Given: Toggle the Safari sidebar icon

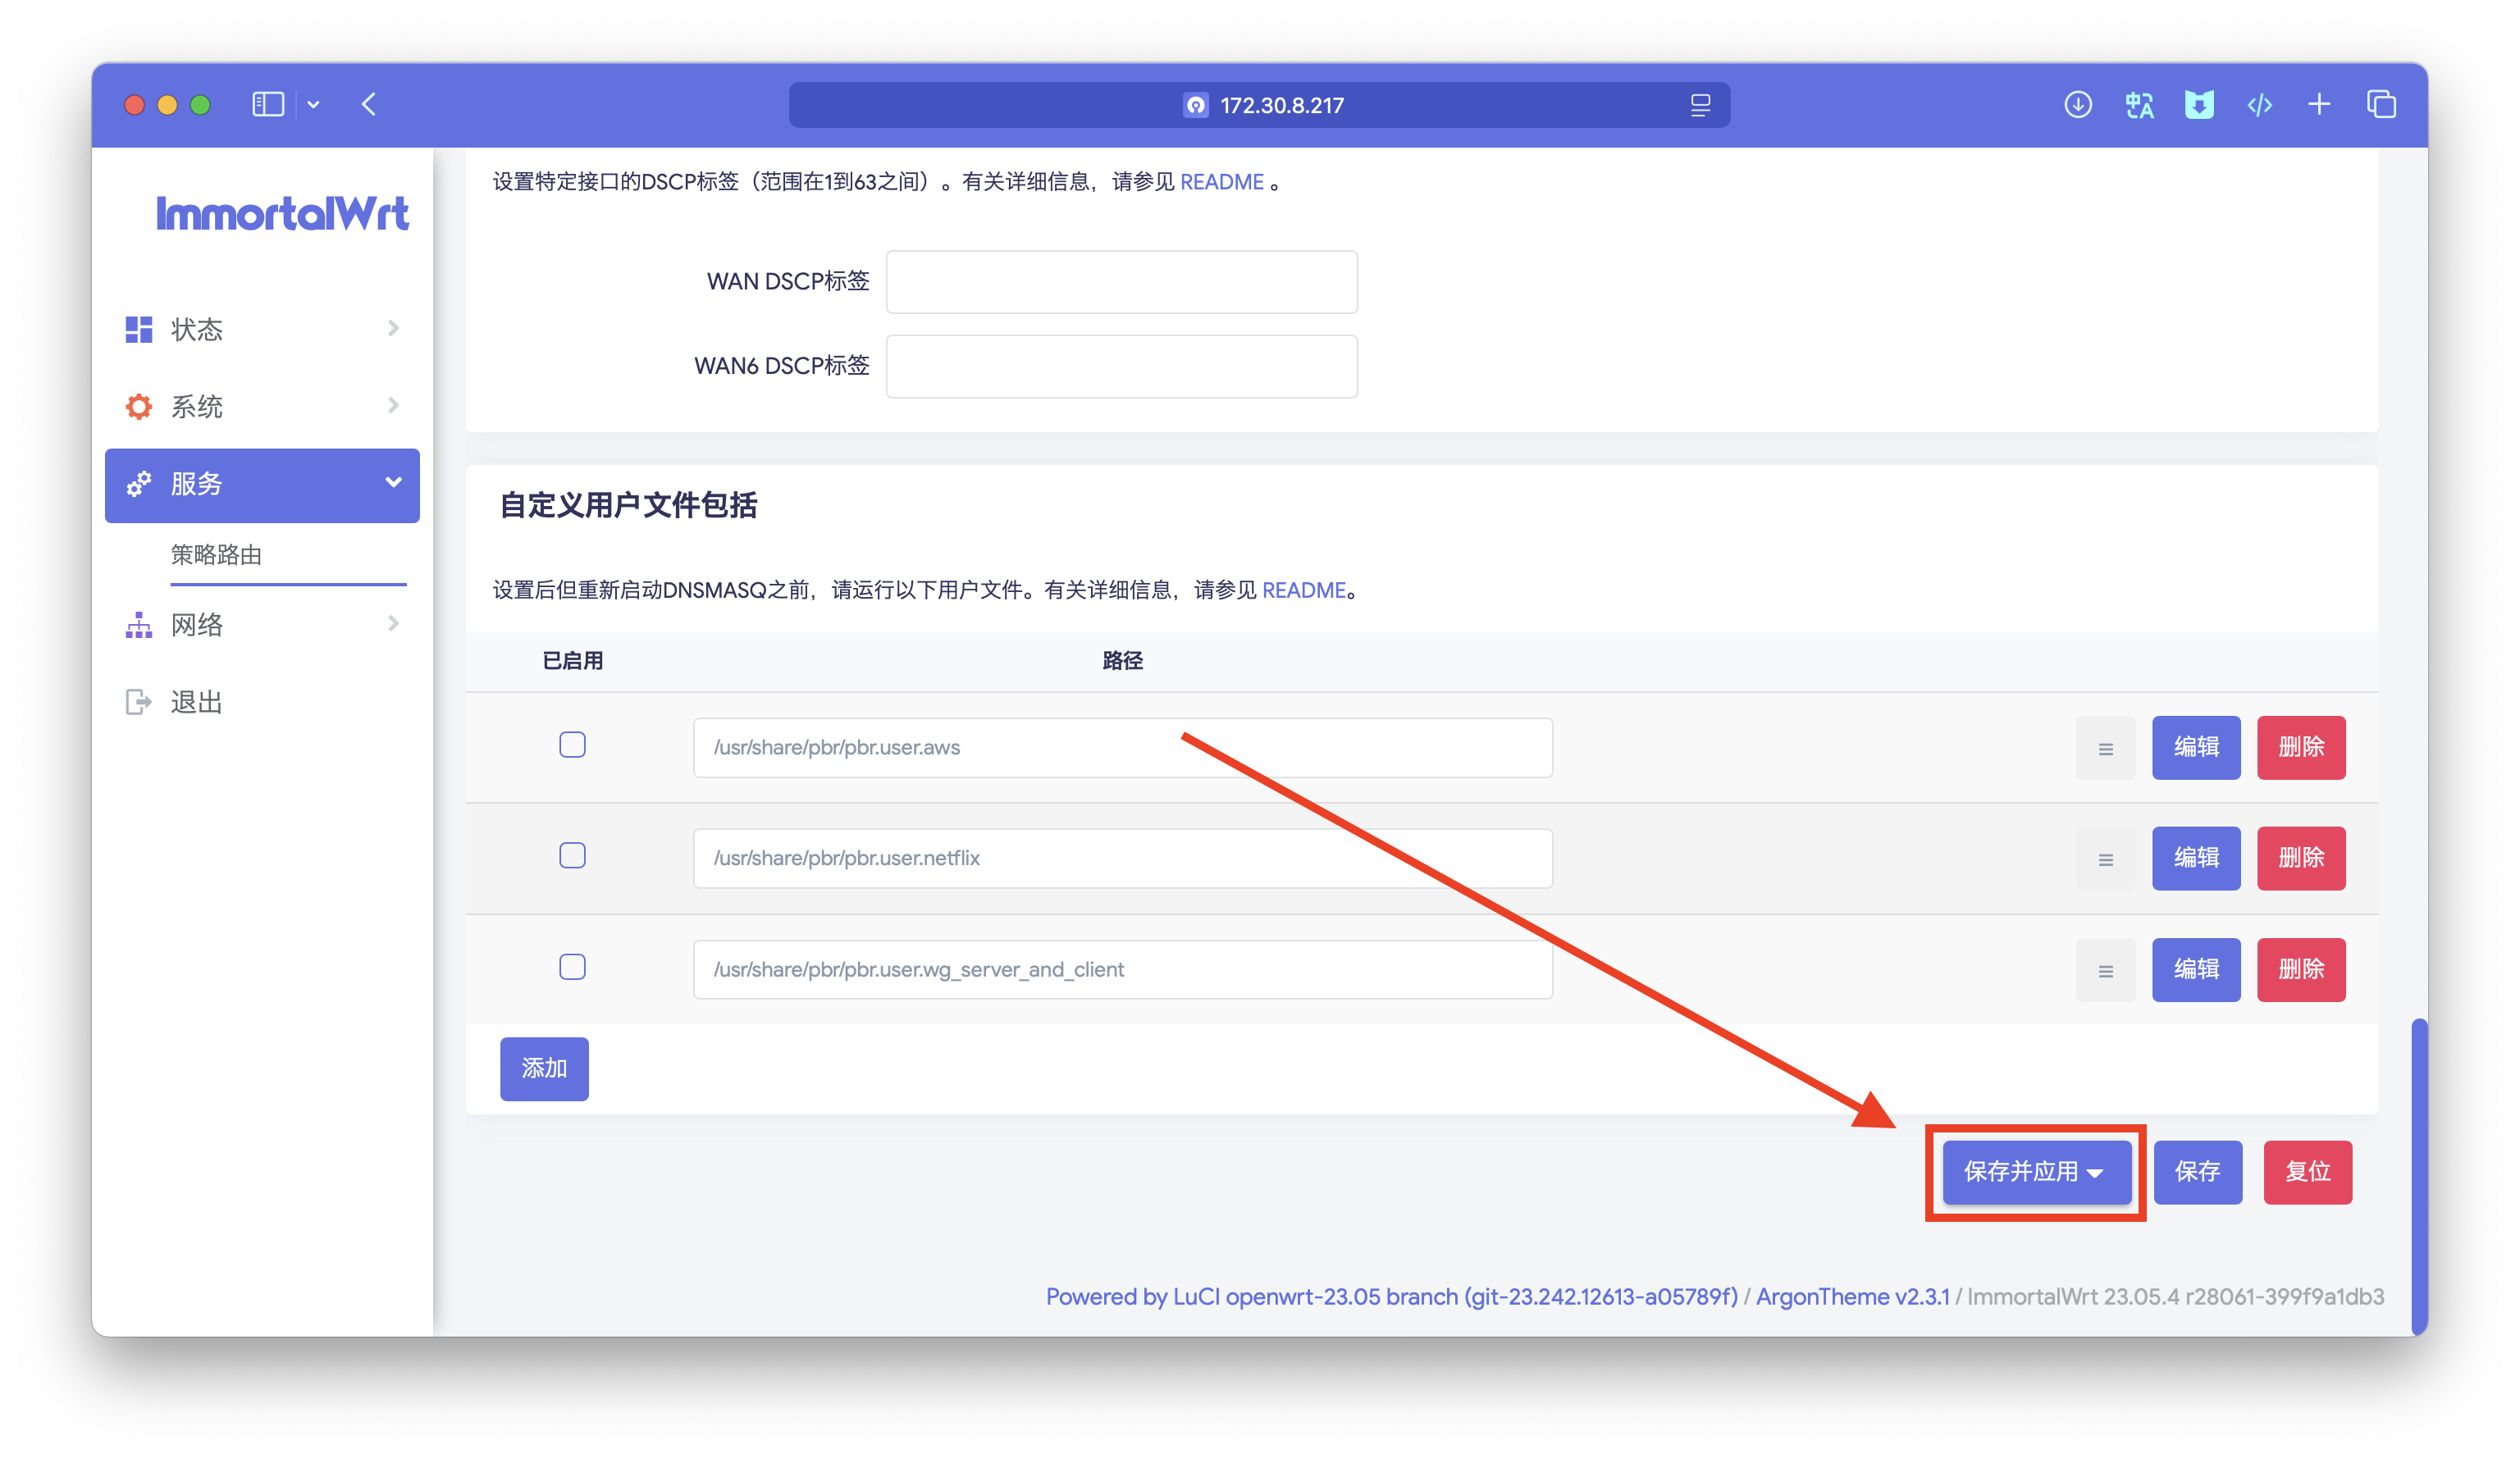Looking at the screenshot, I should click(268, 105).
